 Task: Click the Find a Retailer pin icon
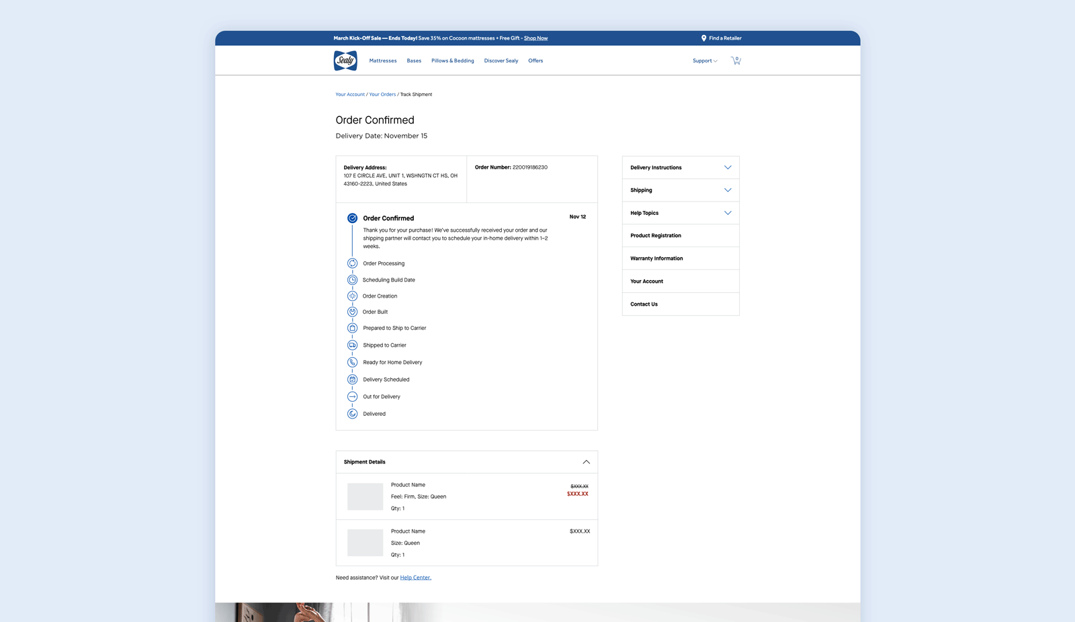click(x=703, y=38)
